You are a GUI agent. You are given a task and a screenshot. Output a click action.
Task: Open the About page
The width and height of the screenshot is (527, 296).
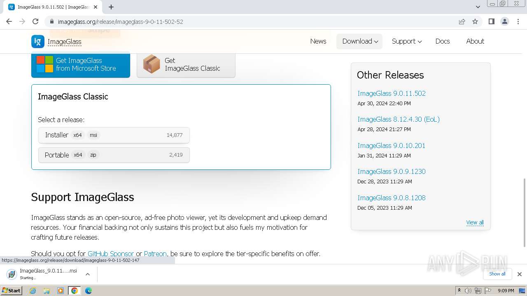coord(475,41)
